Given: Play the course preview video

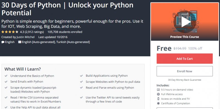Looking at the screenshot, I should pos(186,22).
